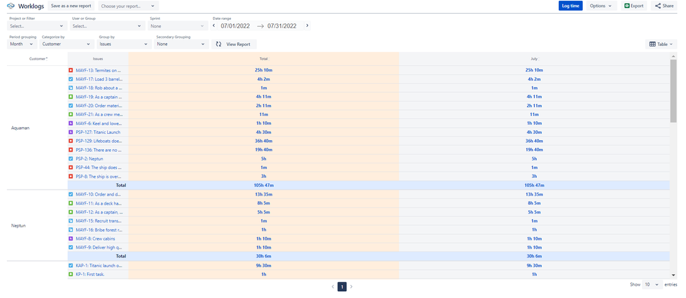Click the start date 07/01/2022 field
686x298 pixels.
click(235, 26)
